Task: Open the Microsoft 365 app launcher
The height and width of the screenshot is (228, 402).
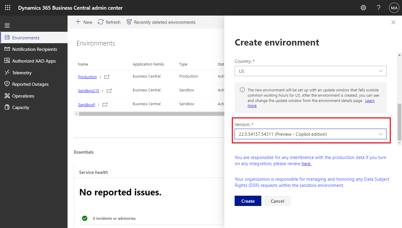Action: point(7,7)
